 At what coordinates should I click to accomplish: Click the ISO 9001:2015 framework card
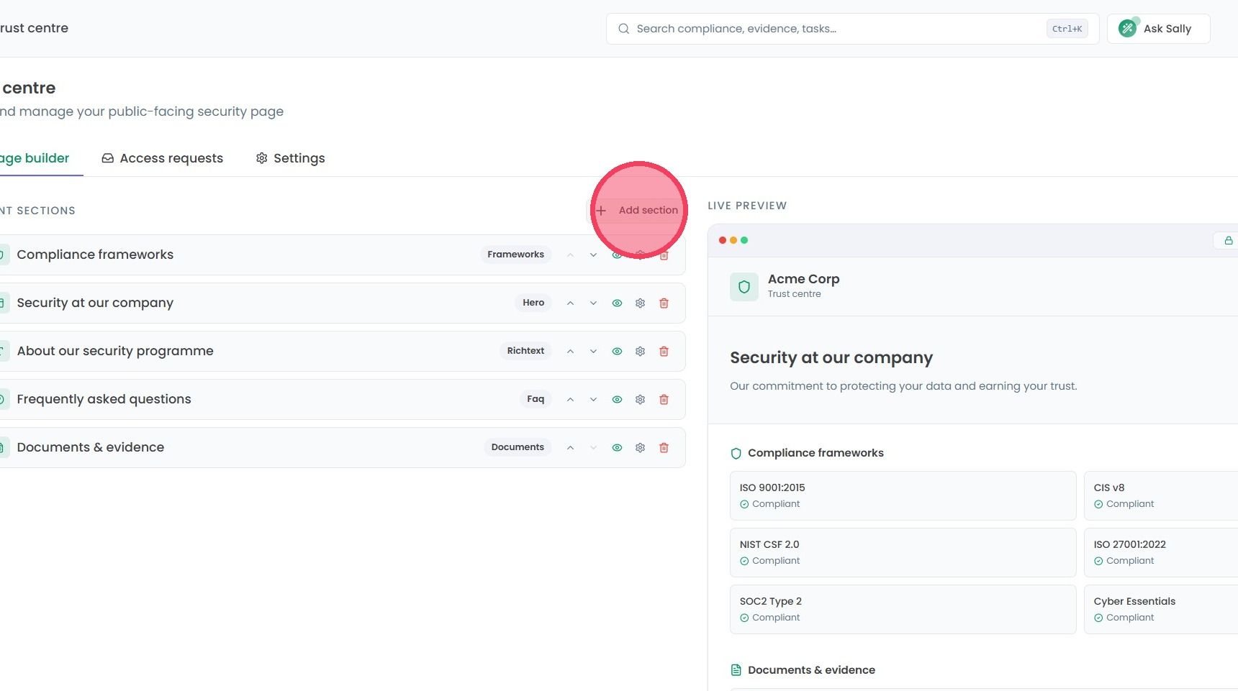[903, 495]
